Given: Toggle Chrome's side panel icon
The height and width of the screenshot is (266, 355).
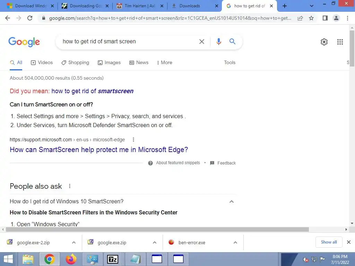Looking at the screenshot, I should pos(325,18).
